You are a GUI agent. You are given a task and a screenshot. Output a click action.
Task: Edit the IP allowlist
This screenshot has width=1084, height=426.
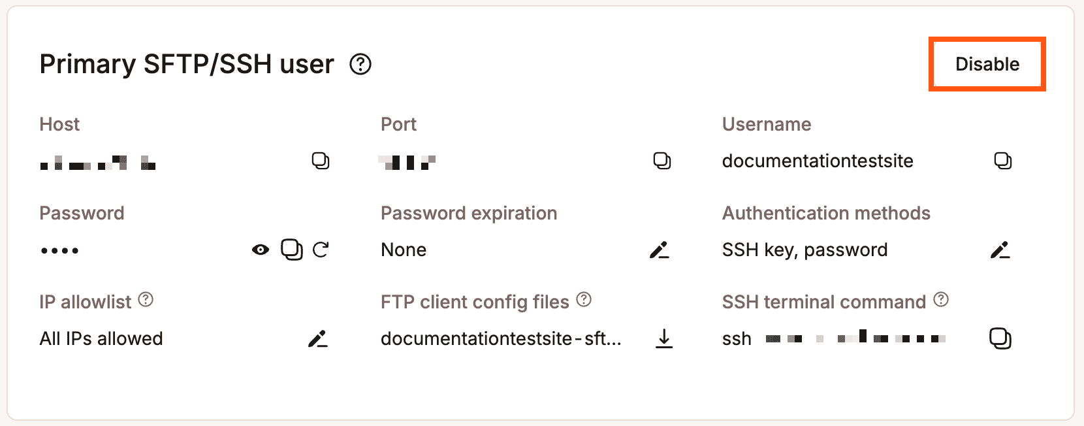click(318, 338)
